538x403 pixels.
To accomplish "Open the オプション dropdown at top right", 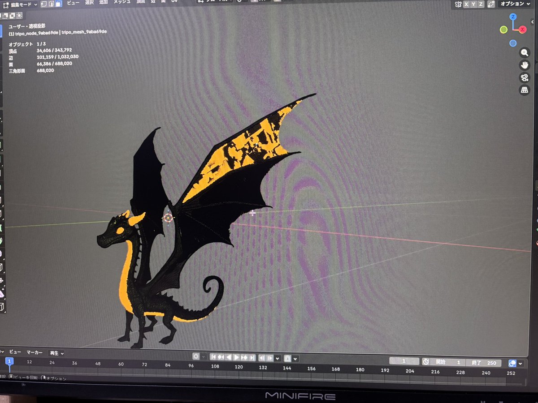I will tap(515, 4).
